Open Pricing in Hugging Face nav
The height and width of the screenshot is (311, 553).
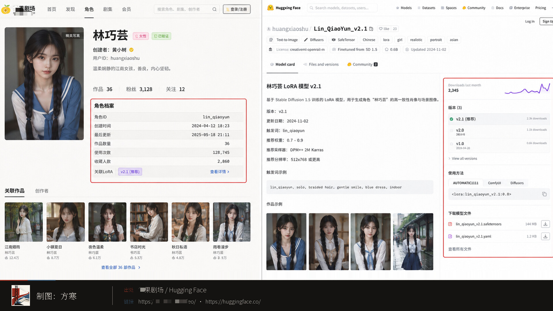pos(541,8)
